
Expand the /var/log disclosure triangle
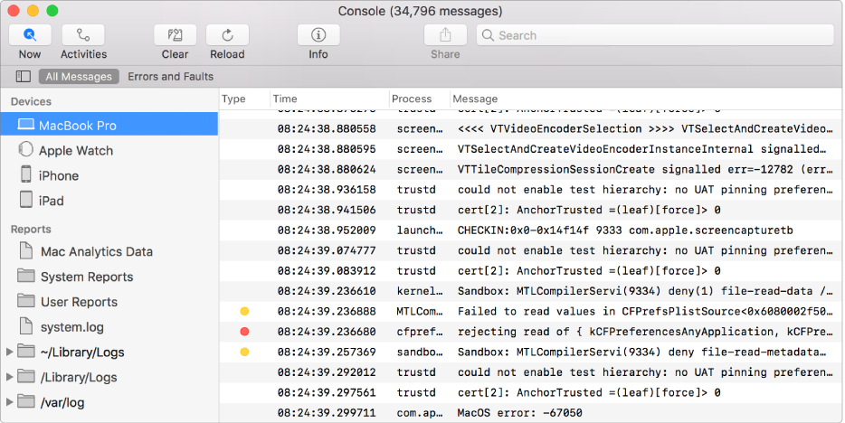pyautogui.click(x=10, y=402)
